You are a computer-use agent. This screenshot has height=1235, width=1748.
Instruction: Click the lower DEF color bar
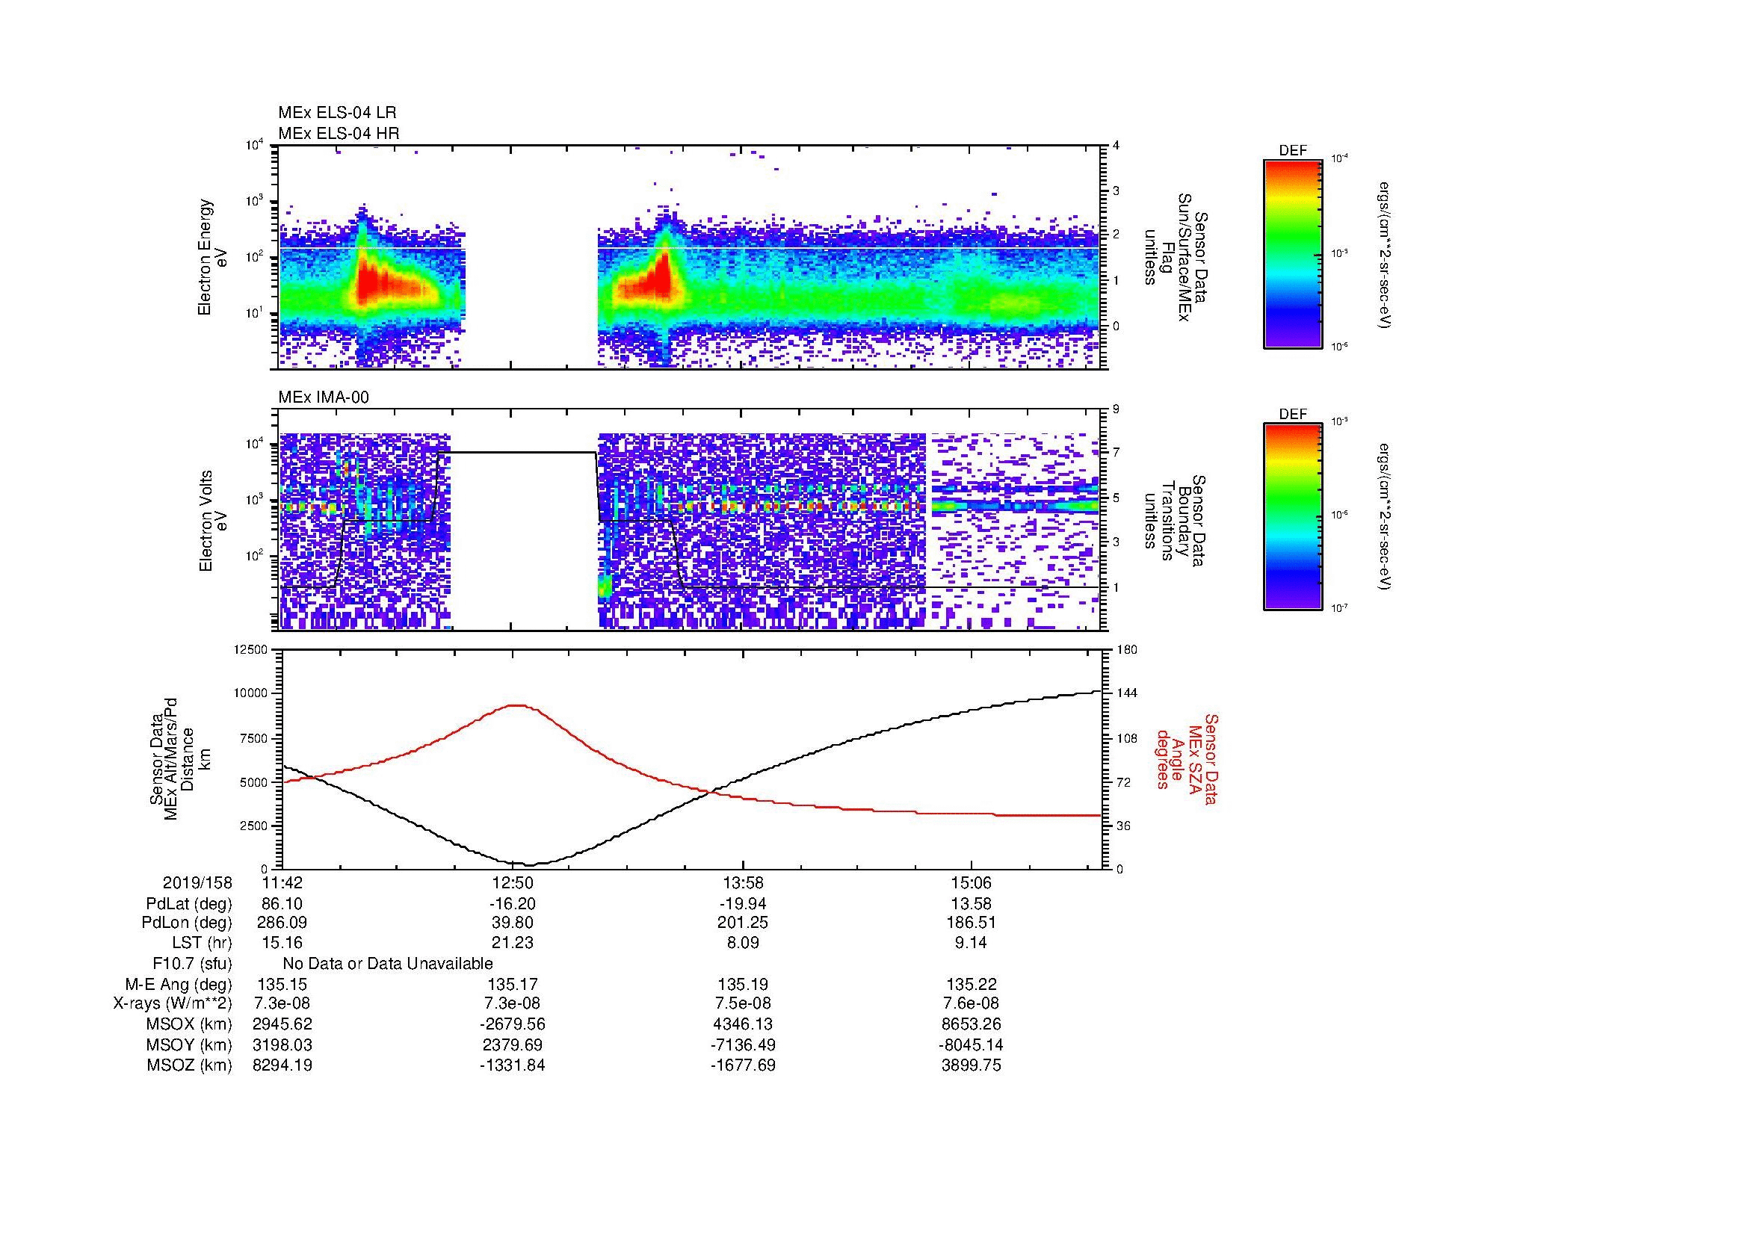tap(1293, 517)
